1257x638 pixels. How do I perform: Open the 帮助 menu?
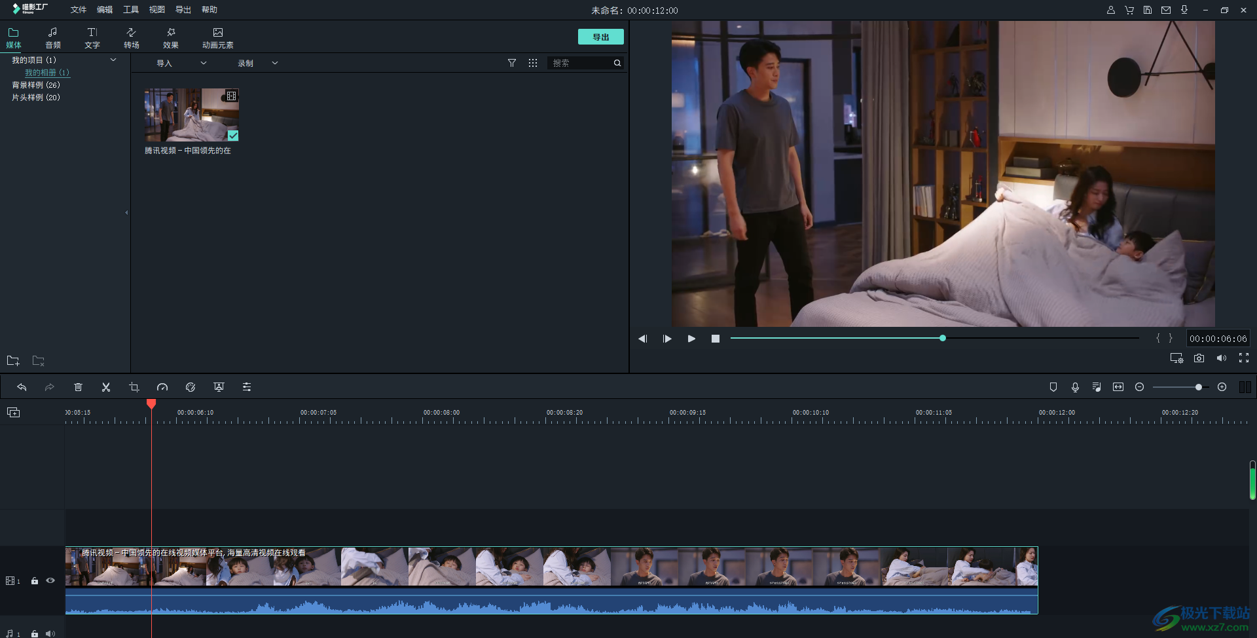[x=209, y=10]
